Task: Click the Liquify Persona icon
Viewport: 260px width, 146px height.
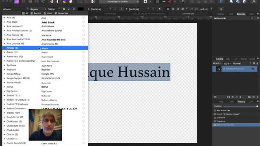Action: pos(24,2)
